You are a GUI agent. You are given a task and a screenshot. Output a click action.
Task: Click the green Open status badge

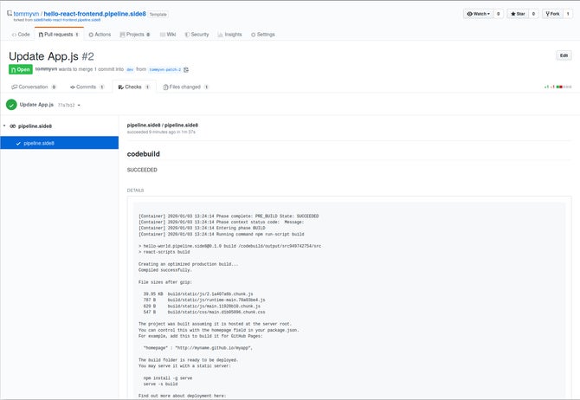(x=21, y=69)
